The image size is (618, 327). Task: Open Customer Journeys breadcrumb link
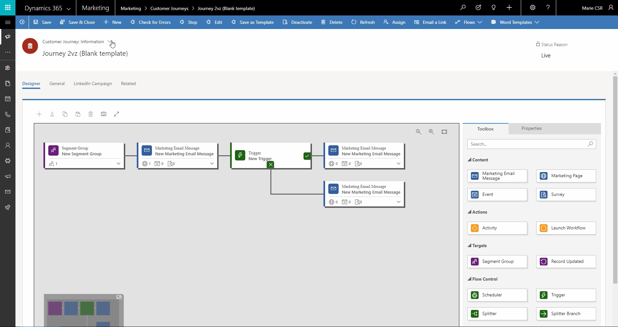pyautogui.click(x=169, y=8)
